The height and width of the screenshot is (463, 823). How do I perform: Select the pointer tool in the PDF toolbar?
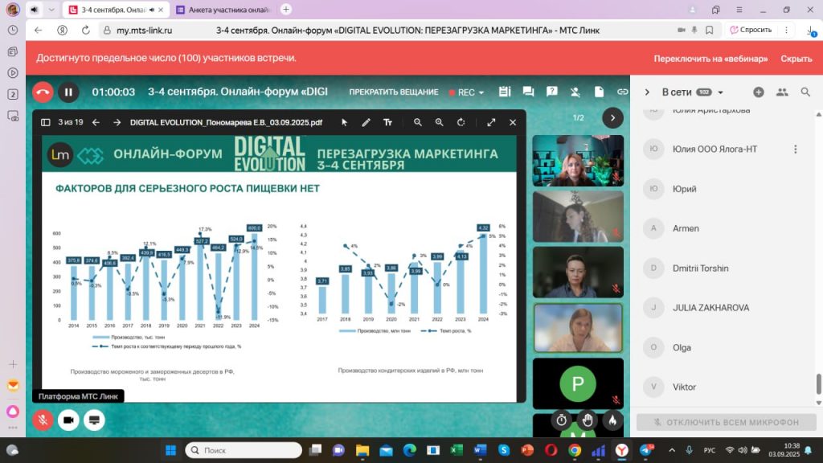(344, 122)
